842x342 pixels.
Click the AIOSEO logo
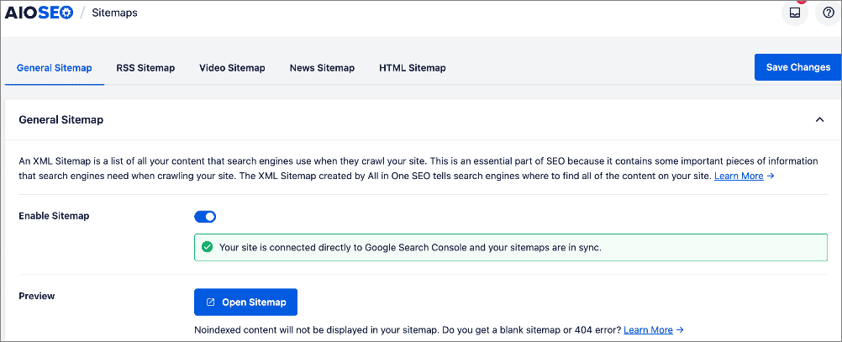pyautogui.click(x=37, y=13)
